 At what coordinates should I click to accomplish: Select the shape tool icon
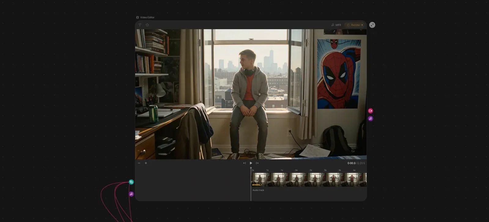tap(147, 25)
